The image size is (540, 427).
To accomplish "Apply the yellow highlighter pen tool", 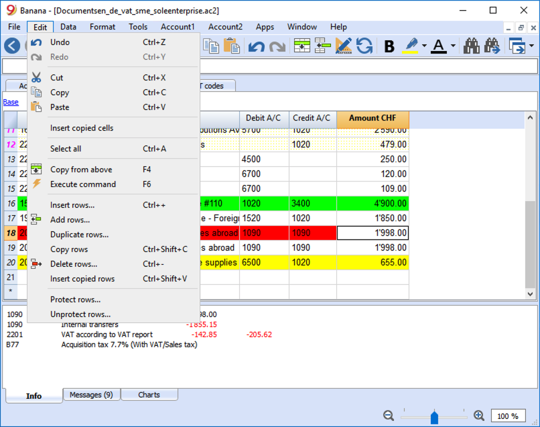I will [411, 46].
